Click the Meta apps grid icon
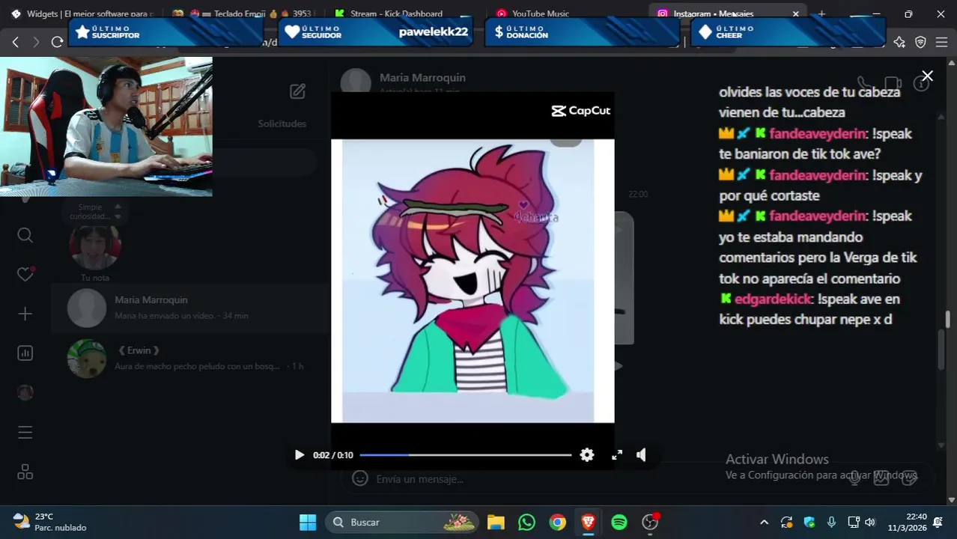This screenshot has width=957, height=539. (x=25, y=472)
